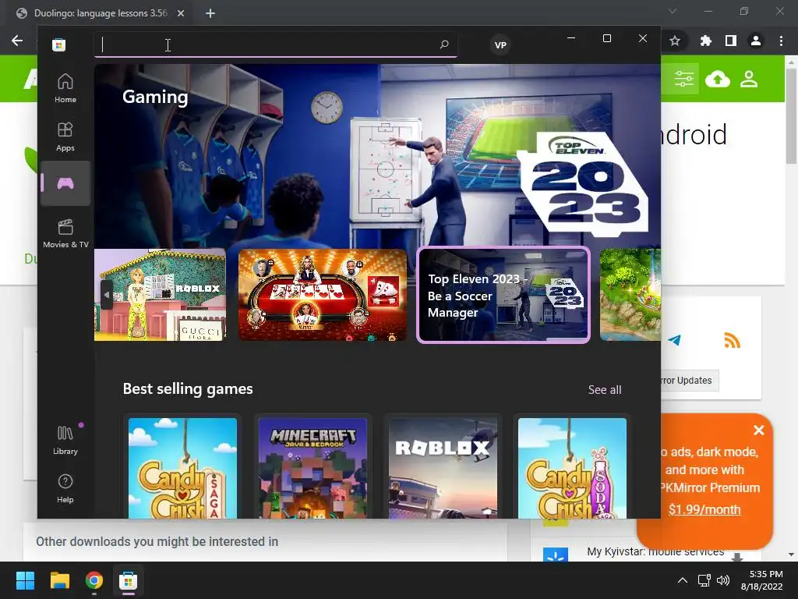Open a new Chrome tab
Viewport: 798px width, 599px height.
coord(210,13)
